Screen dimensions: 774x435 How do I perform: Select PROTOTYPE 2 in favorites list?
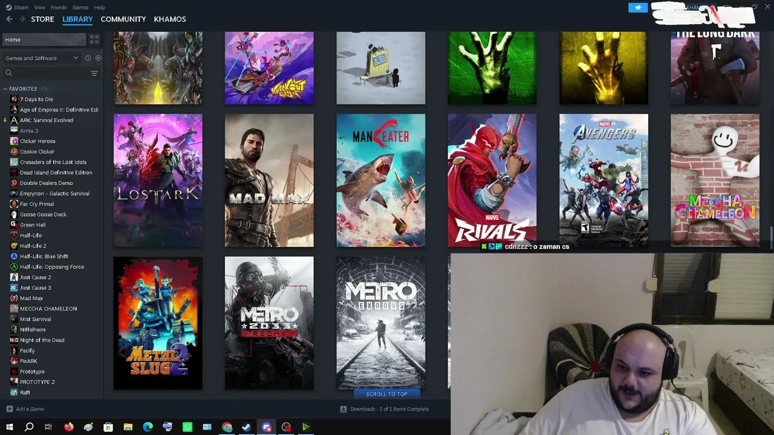(x=37, y=382)
